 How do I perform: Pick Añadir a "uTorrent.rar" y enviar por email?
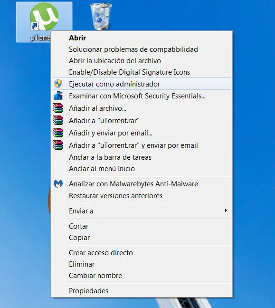142,145
